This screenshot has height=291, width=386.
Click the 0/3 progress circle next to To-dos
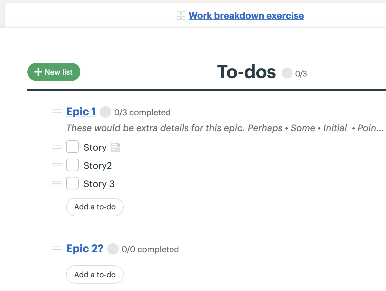pos(287,73)
